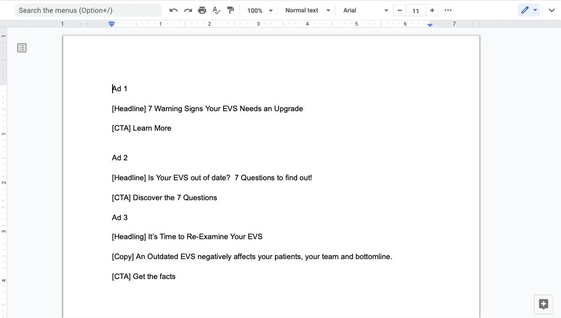The image size is (561, 318).
Task: Increase font size with plus button
Action: 432,10
